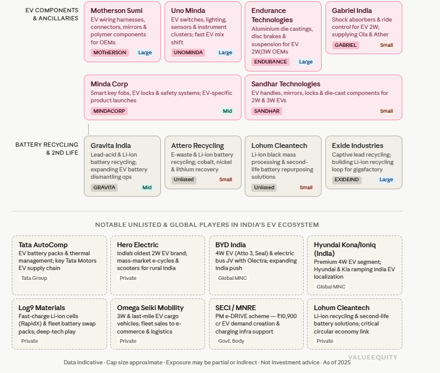Select the Lohum Cleantech title in unlisted section
The height and width of the screenshot is (373, 440).
tap(341, 308)
